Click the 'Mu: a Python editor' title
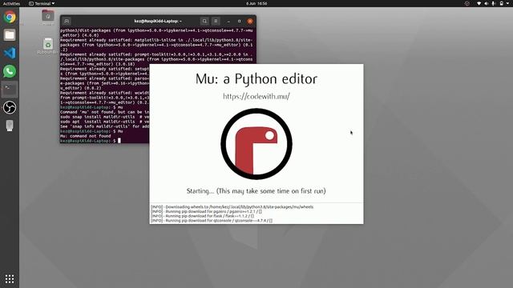The width and height of the screenshot is (513, 288). [x=256, y=79]
